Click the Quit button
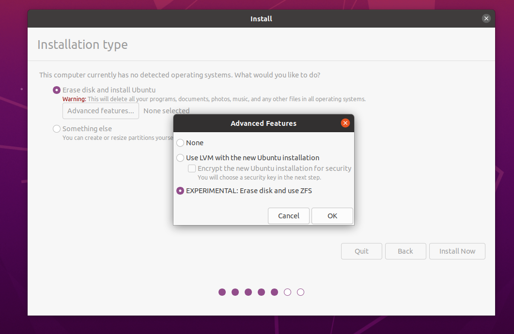 click(361, 251)
